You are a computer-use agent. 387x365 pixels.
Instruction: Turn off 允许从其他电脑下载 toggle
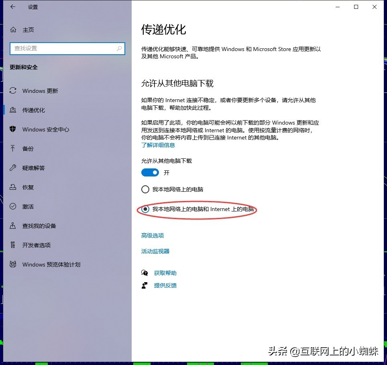pos(150,172)
